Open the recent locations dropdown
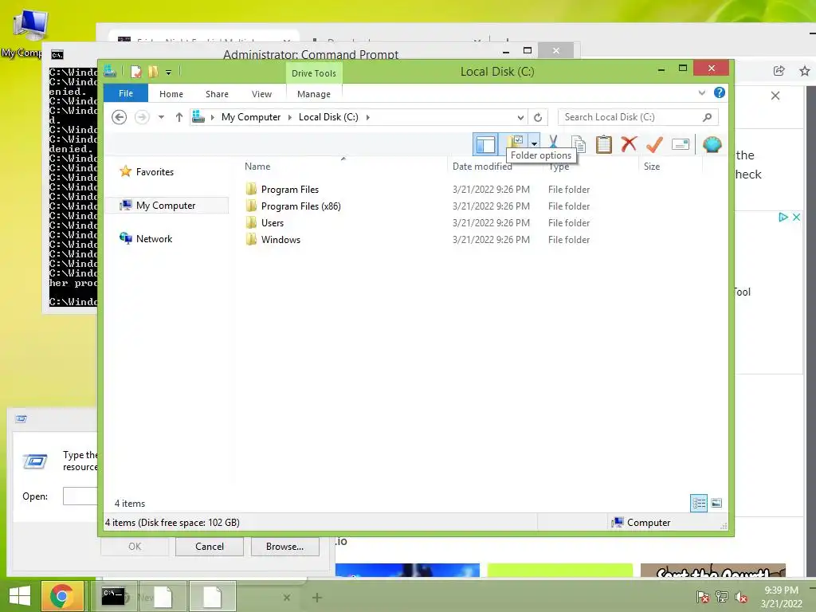 tap(161, 117)
